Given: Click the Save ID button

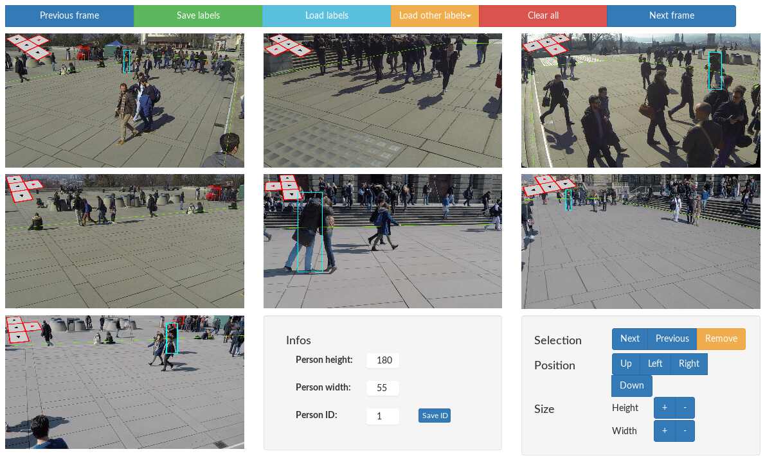Looking at the screenshot, I should (435, 416).
